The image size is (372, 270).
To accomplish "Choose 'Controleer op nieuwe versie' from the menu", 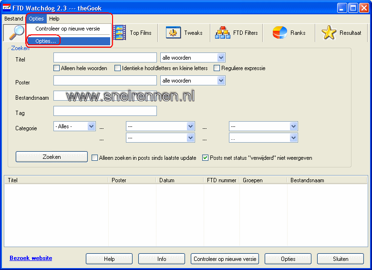I will 69,29.
